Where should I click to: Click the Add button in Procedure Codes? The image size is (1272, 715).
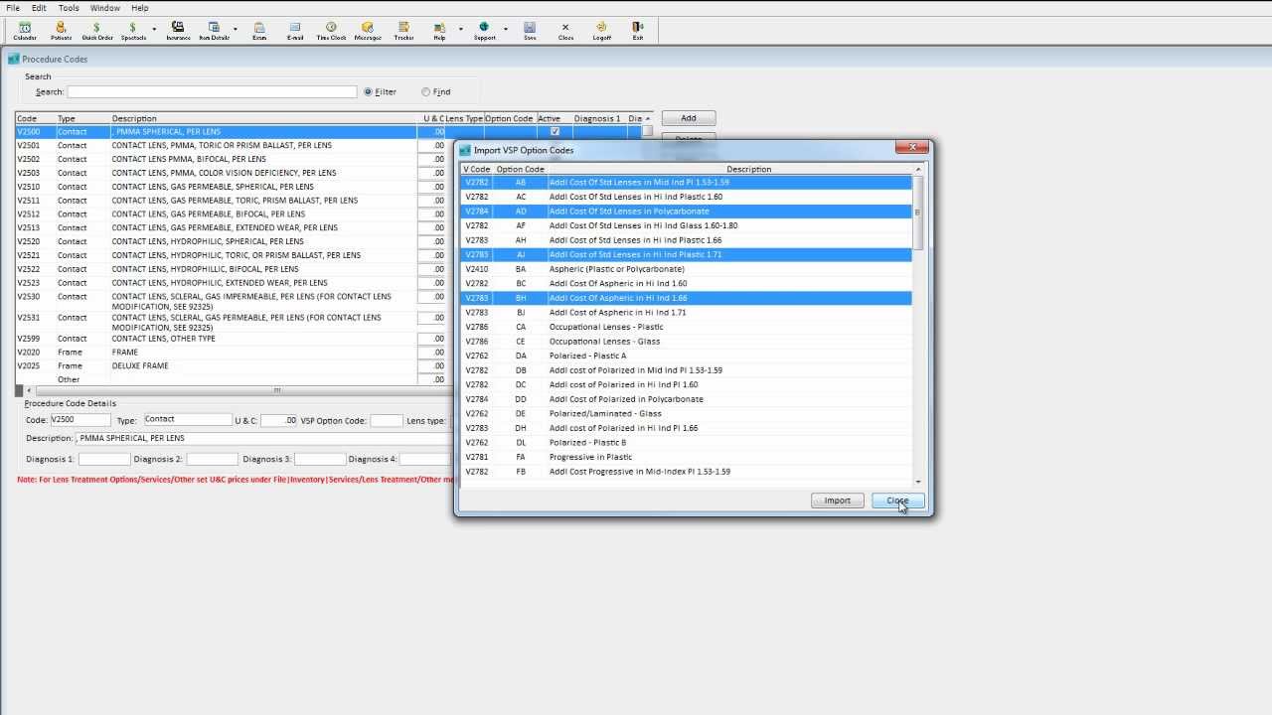pos(688,118)
